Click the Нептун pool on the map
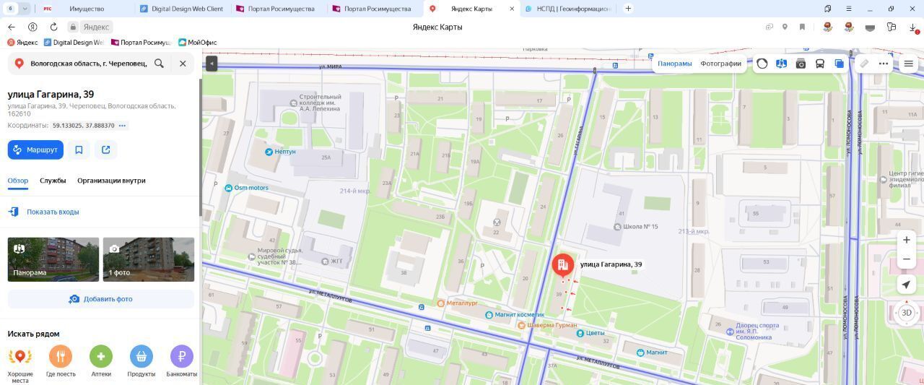Screen dimensions: 924x385 pos(280,152)
